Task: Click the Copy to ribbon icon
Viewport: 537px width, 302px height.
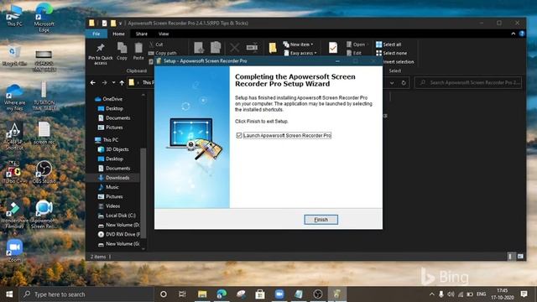Action: [x=216, y=48]
